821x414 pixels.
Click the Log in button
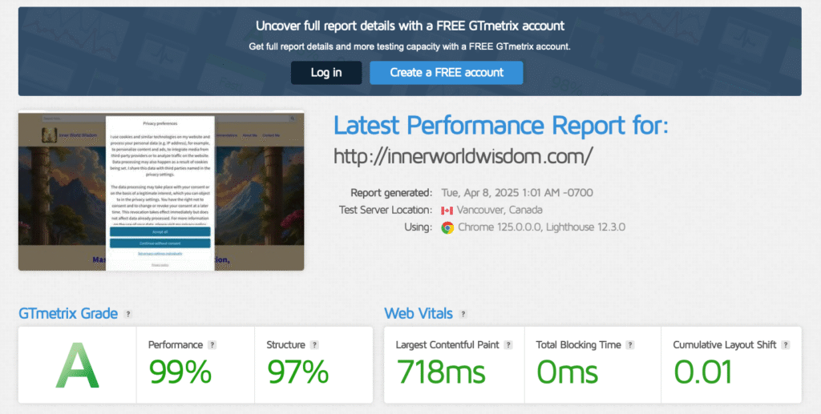[326, 73]
